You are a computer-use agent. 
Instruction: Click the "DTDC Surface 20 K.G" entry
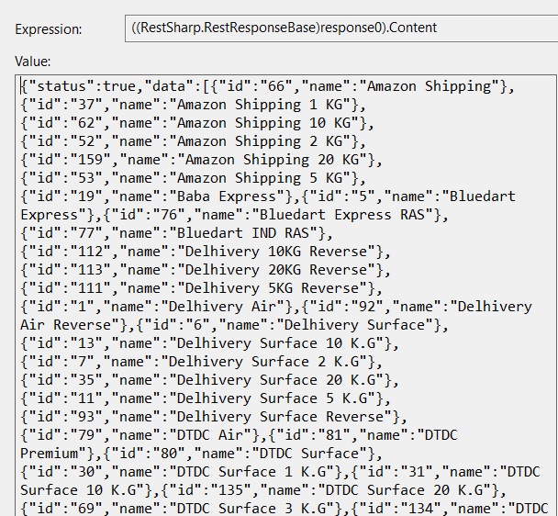coord(334,490)
